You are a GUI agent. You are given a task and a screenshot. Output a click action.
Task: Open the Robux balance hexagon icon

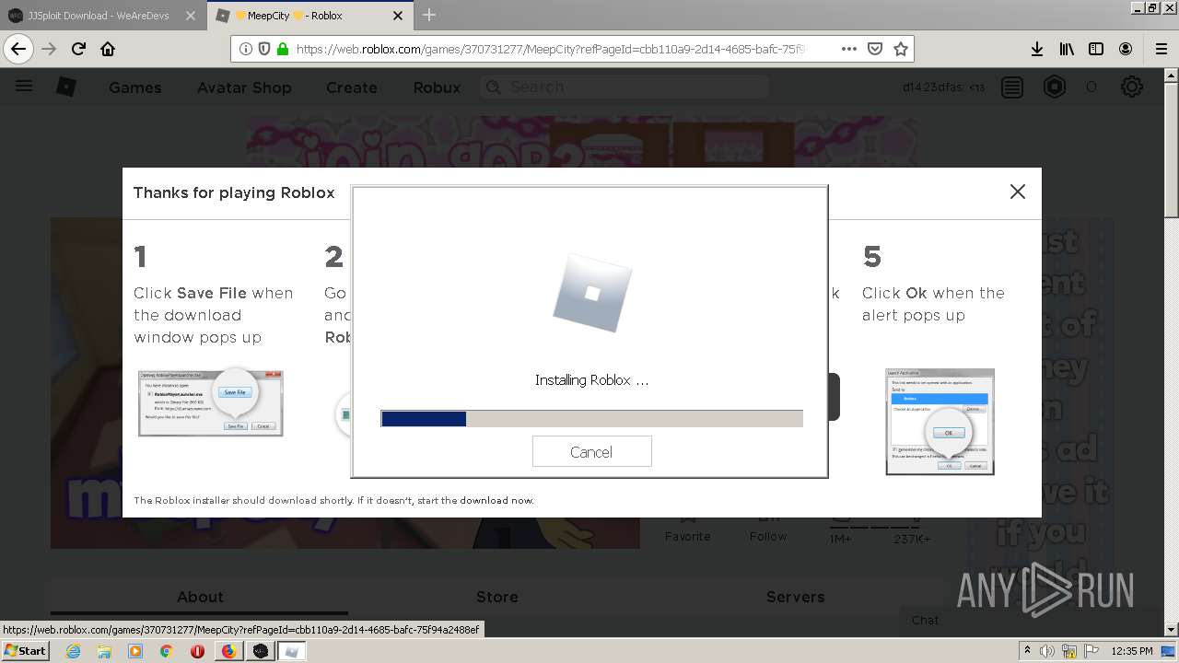pos(1055,87)
